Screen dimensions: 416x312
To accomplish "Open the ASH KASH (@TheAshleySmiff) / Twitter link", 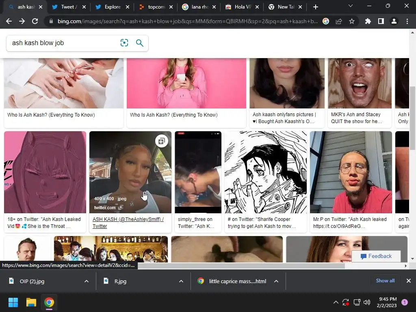I will [128, 223].
